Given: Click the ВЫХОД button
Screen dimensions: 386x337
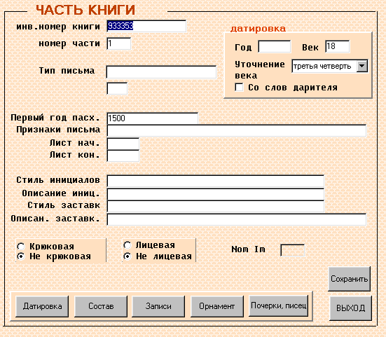Looking at the screenshot, I should (350, 308).
